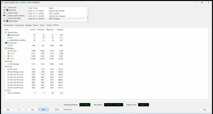Switch to the Temperatures tab
The image size is (213, 114).
pos(9,25)
